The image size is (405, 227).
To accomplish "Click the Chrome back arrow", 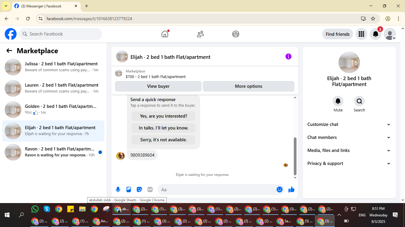I will click(7, 19).
